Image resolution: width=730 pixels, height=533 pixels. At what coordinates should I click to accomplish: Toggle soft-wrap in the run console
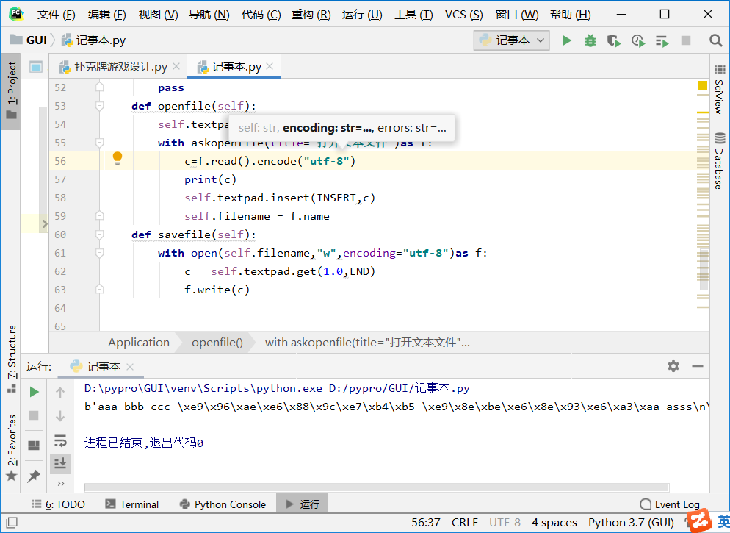click(x=60, y=440)
